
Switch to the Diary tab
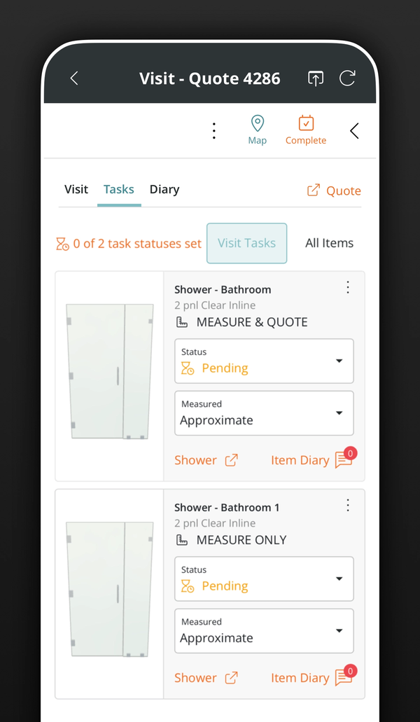tap(164, 189)
